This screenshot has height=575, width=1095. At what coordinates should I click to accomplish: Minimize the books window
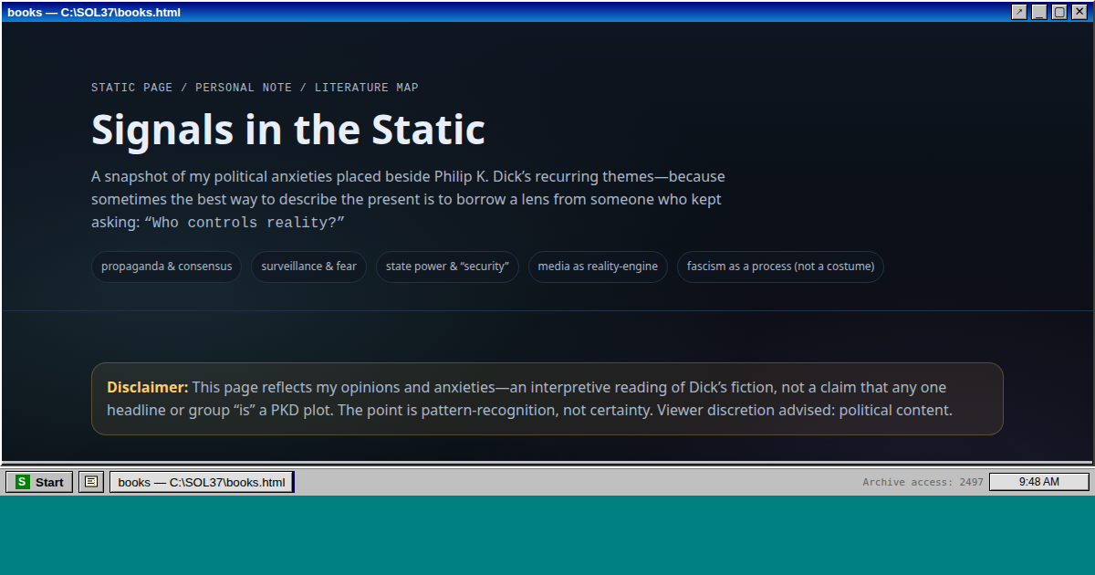(x=1038, y=12)
